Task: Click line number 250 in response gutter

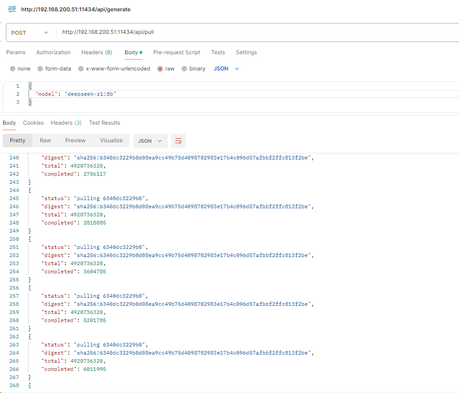Action: point(14,239)
